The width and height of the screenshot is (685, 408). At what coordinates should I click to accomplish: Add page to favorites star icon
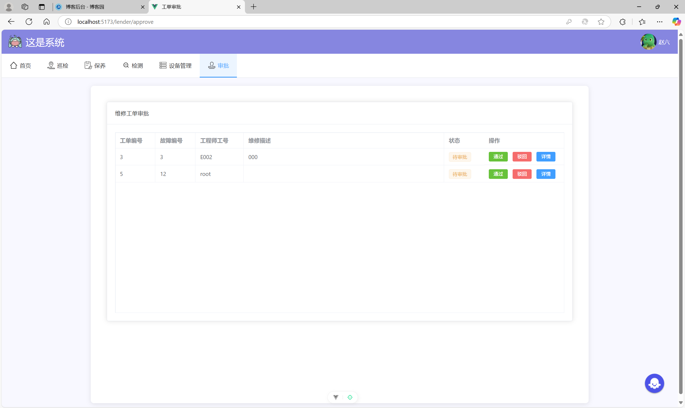click(x=601, y=22)
